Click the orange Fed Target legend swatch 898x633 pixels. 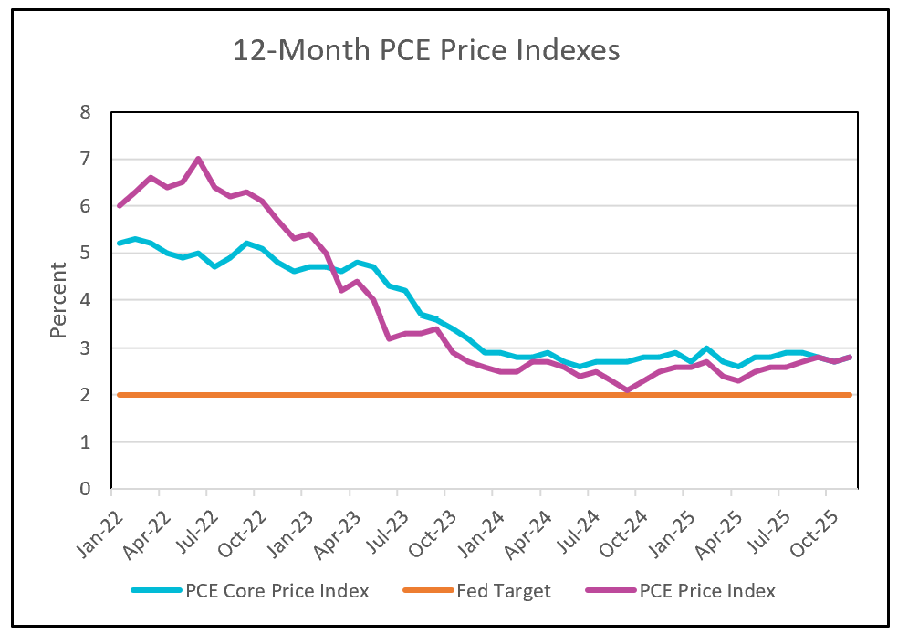(x=427, y=591)
